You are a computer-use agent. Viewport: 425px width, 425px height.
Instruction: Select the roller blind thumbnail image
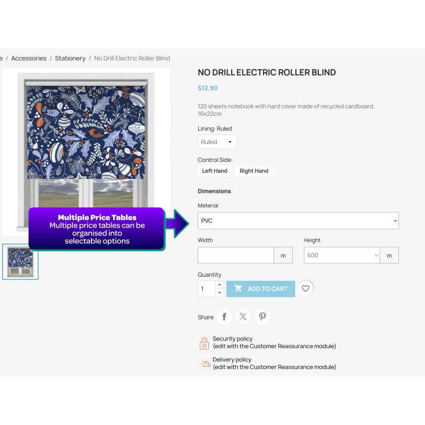(20, 262)
